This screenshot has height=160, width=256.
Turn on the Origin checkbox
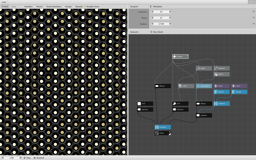63,7
